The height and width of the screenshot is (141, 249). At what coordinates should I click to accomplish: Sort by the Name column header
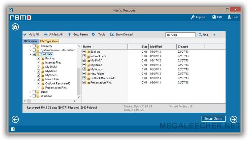[105, 47]
